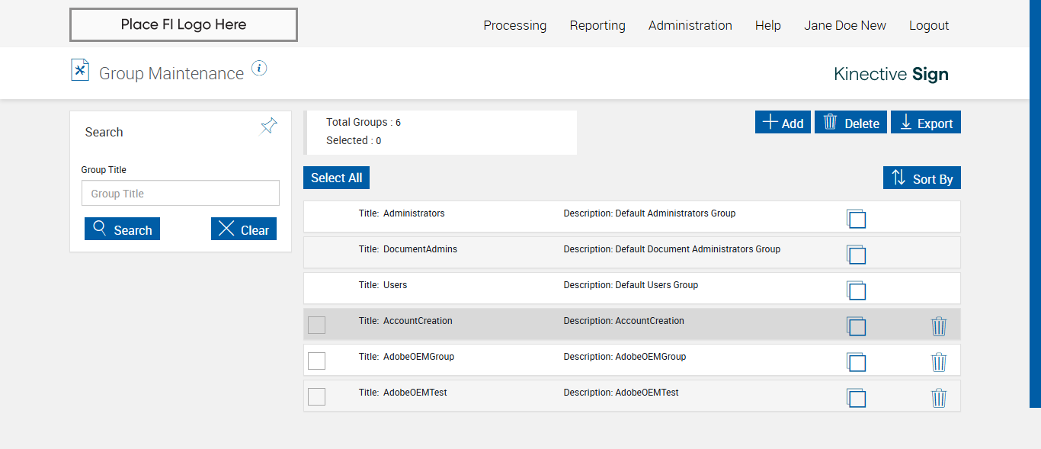Tick the AccountCreation group checkbox
Screen dimensions: 1041x449
click(x=316, y=325)
